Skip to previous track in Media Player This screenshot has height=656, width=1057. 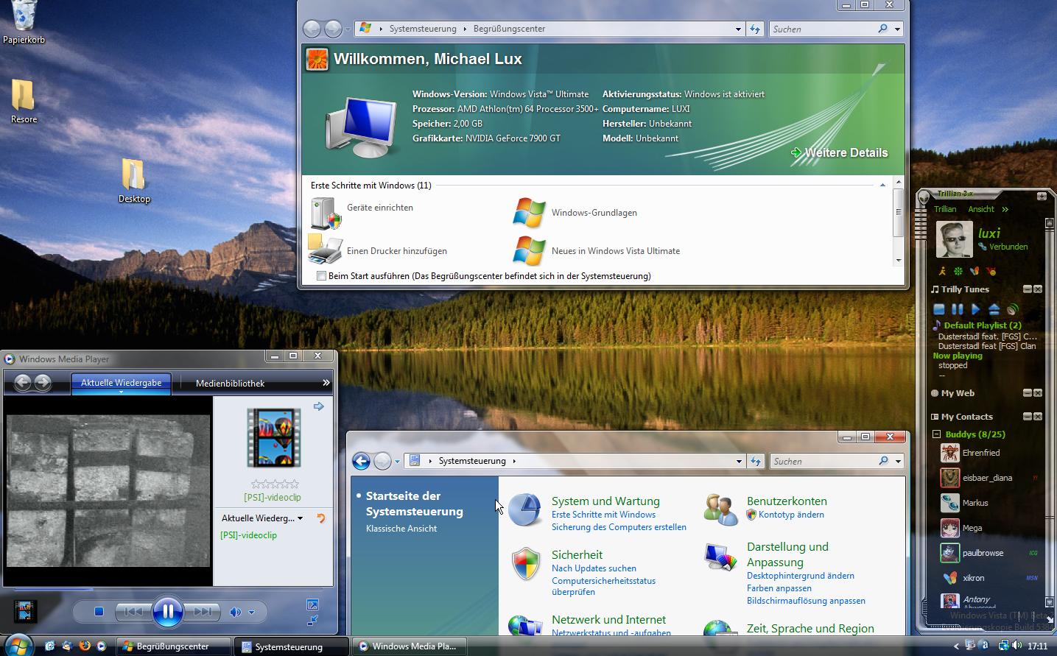133,611
